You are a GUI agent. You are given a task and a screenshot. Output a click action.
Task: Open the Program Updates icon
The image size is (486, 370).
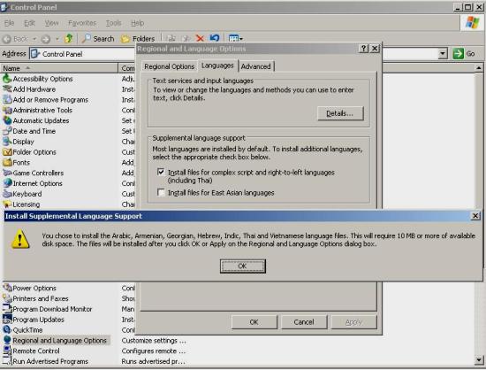(7, 320)
